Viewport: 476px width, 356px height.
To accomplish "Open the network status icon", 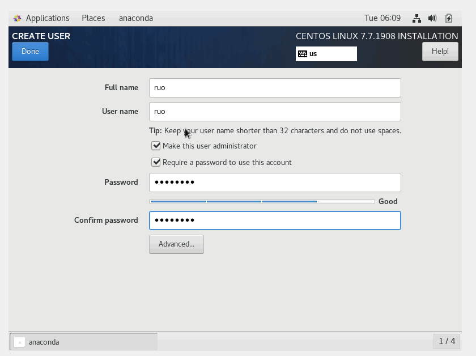I will tap(416, 18).
